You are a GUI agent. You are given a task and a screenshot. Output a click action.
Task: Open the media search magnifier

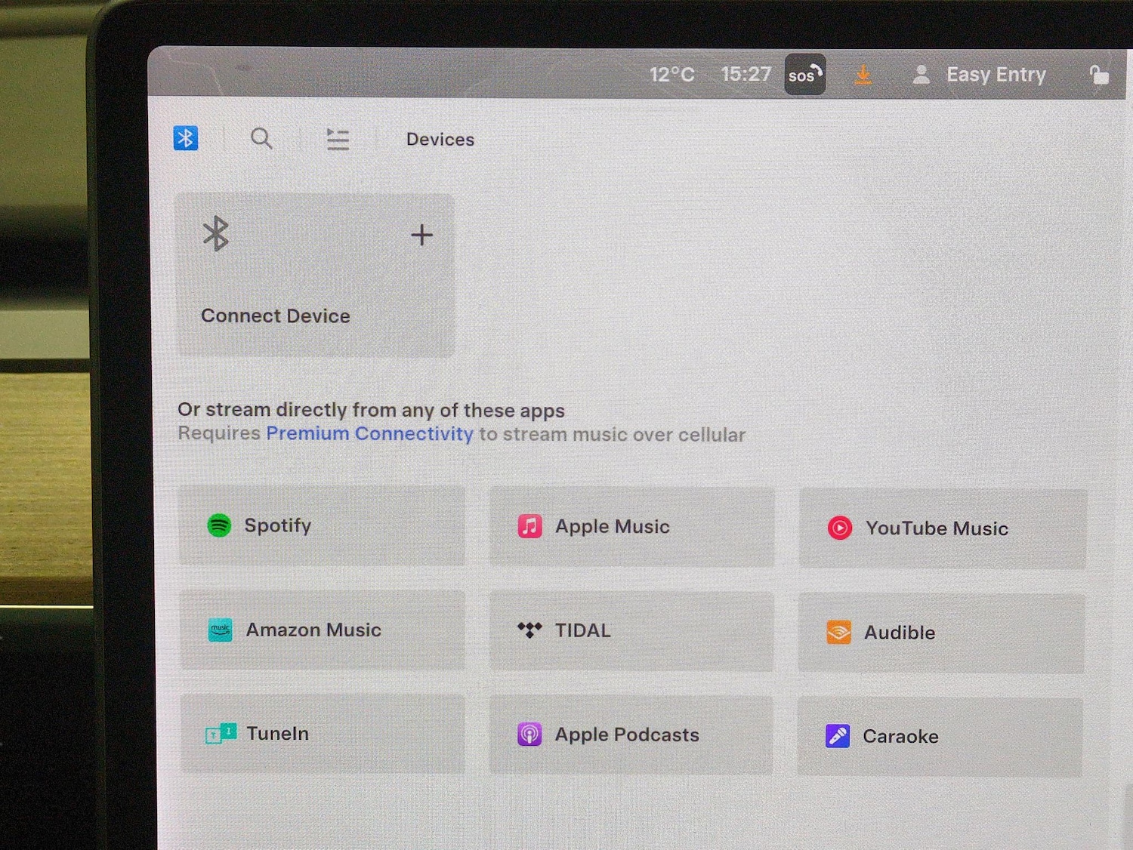coord(261,139)
